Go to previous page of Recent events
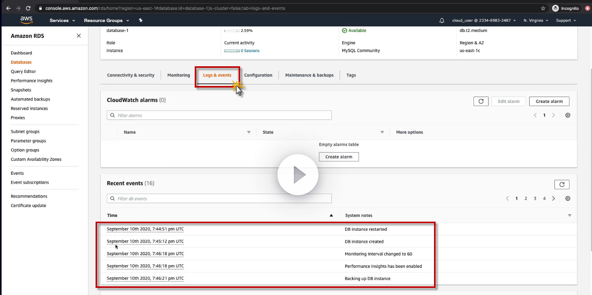 [x=507, y=198]
